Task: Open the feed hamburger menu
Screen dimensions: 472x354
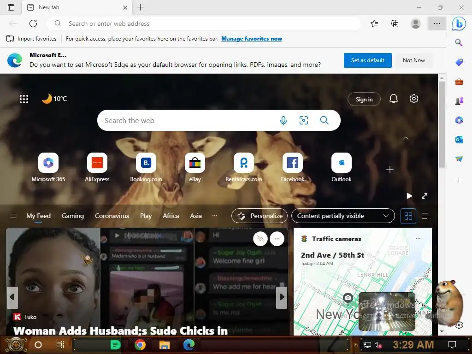Action: pyautogui.click(x=13, y=216)
